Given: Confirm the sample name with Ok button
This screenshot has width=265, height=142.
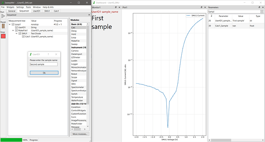Looking at the screenshot, I should tap(44, 73).
